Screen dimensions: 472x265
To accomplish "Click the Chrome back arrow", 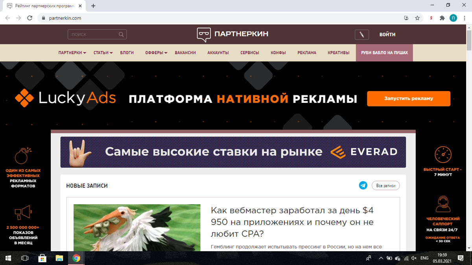I will pyautogui.click(x=7, y=18).
